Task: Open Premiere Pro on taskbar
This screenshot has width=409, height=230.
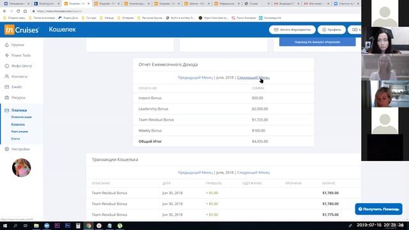Action: point(57,226)
